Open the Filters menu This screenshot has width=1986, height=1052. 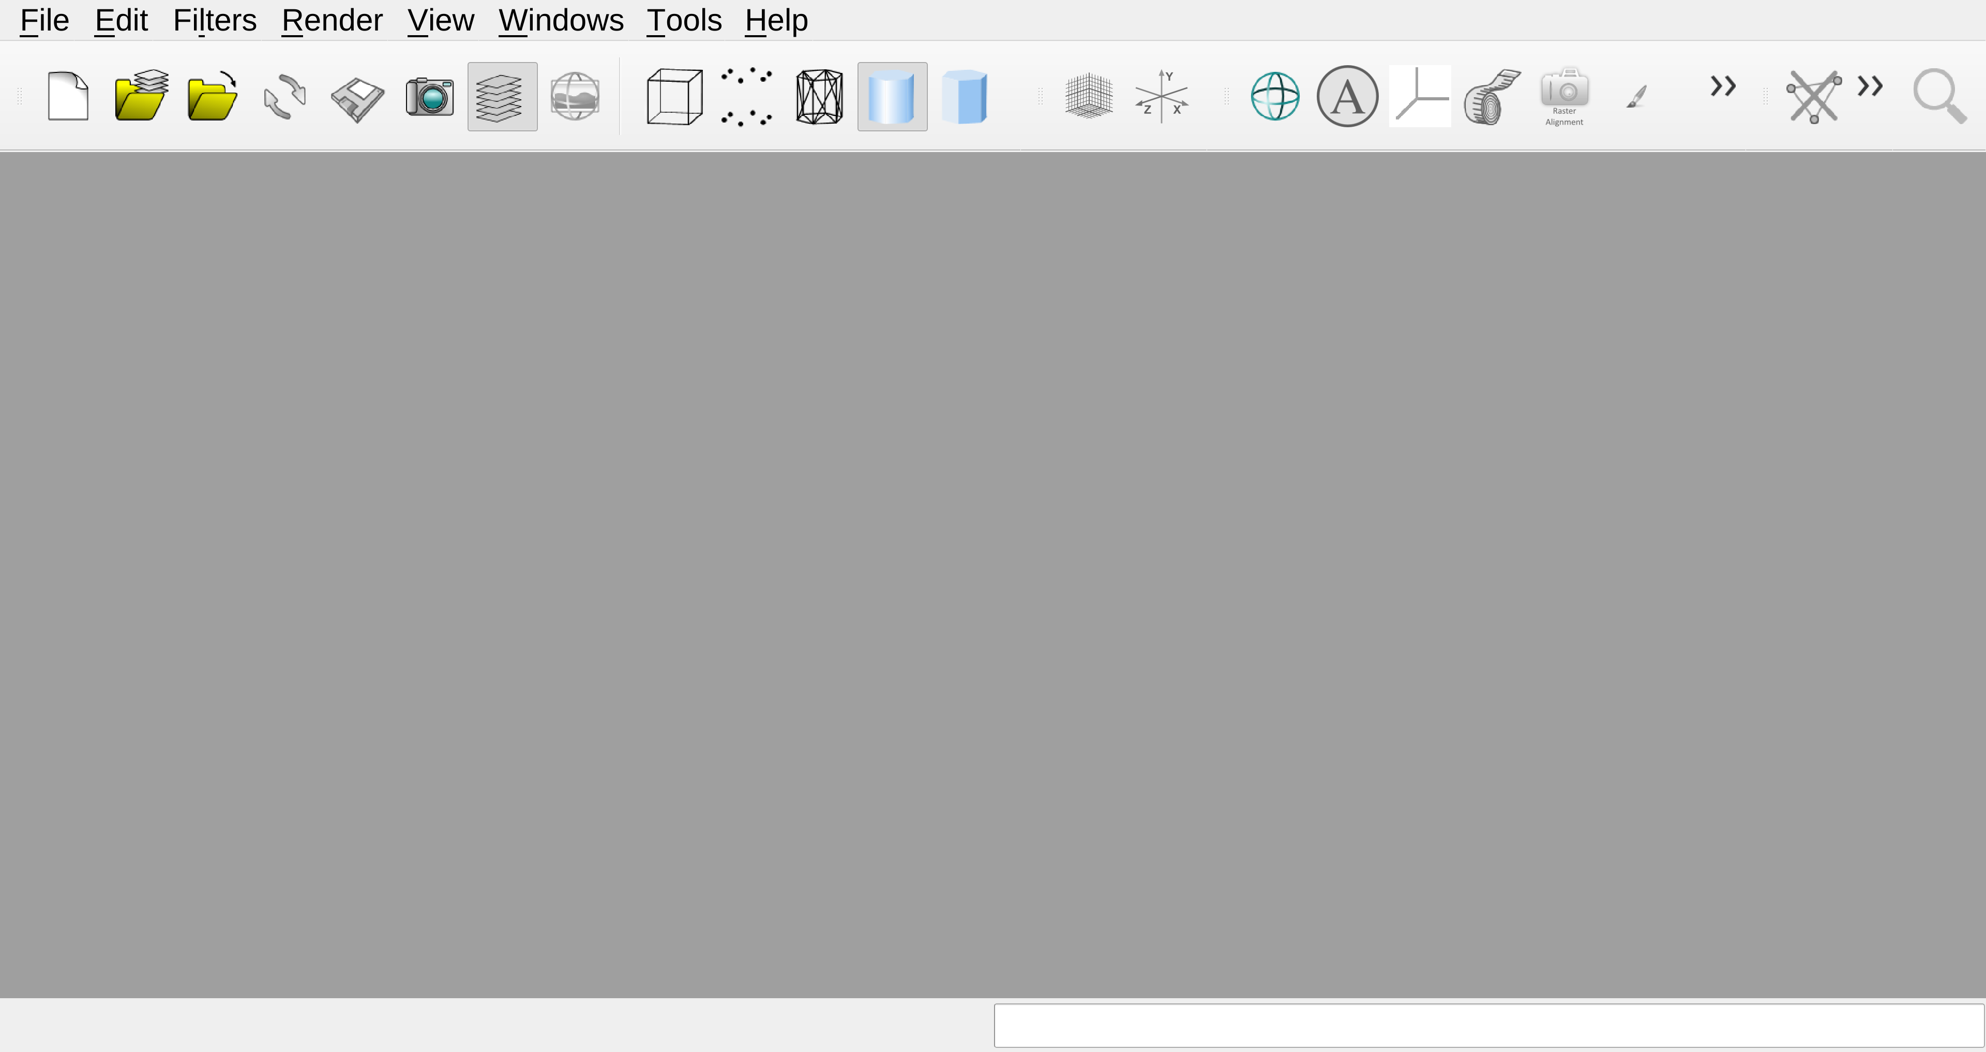point(214,20)
